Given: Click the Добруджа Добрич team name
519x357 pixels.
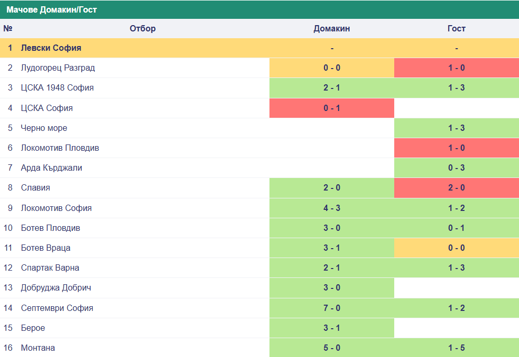Looking at the screenshot, I should tap(56, 287).
